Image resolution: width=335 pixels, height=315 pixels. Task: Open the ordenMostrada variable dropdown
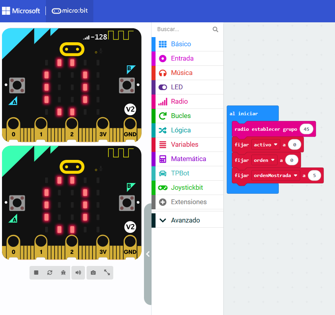[x=276, y=175]
